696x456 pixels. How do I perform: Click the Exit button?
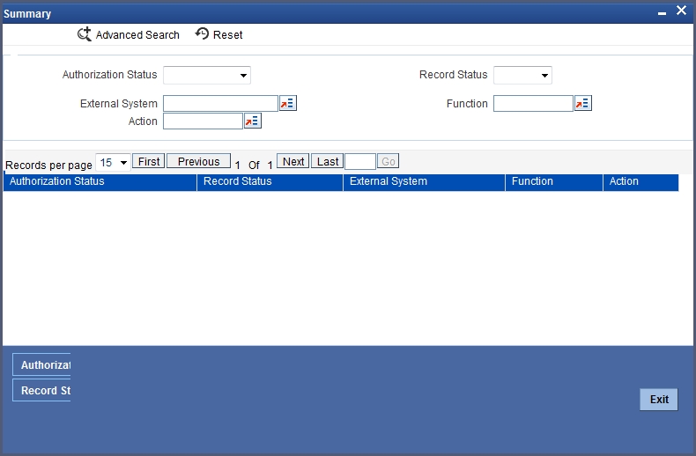(x=659, y=400)
